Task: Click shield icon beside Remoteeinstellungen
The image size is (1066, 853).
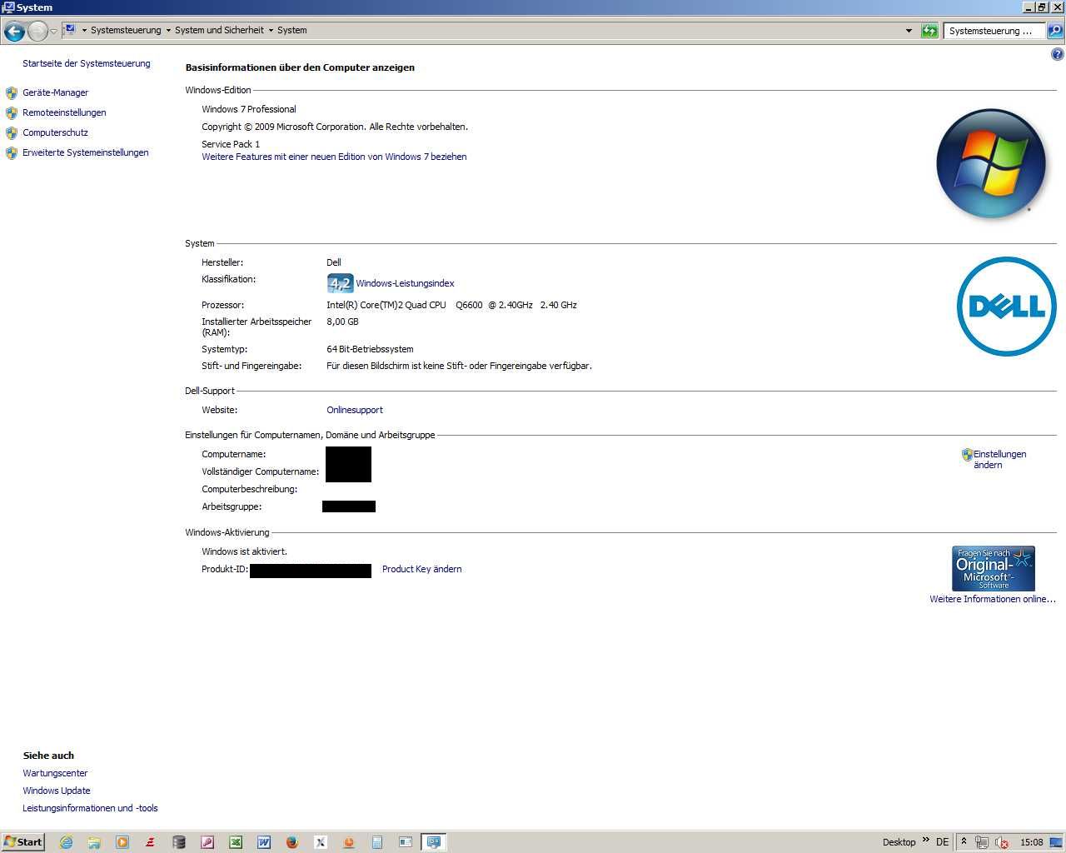Action: (12, 112)
